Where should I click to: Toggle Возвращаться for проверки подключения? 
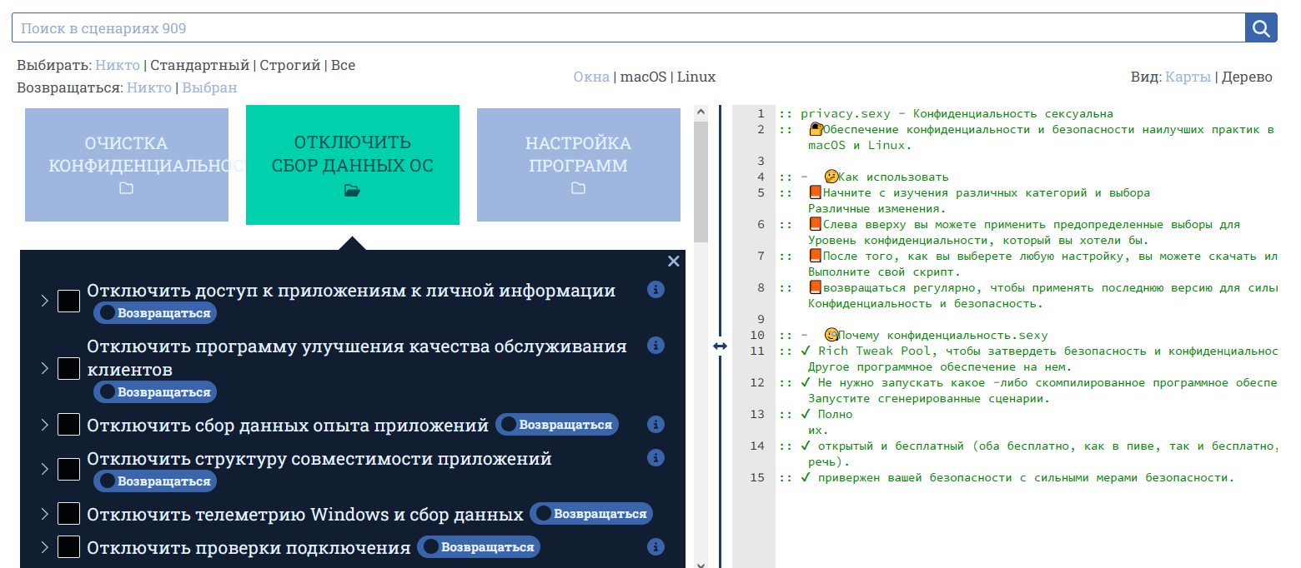tap(479, 546)
